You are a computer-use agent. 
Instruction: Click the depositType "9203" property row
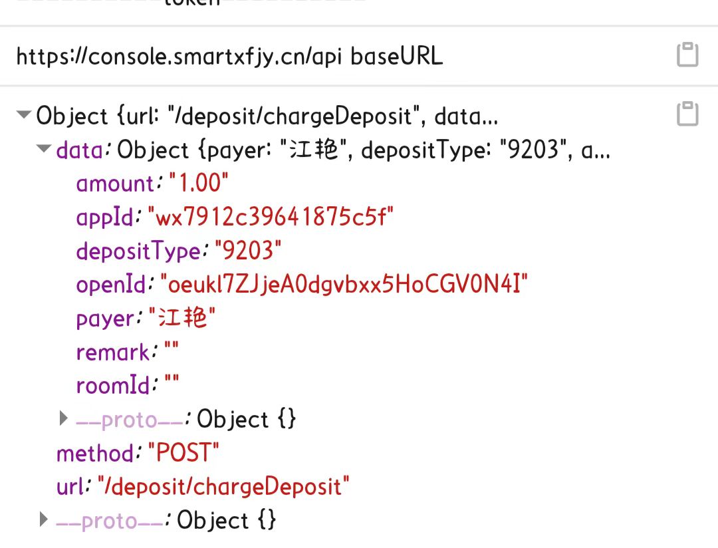click(178, 251)
